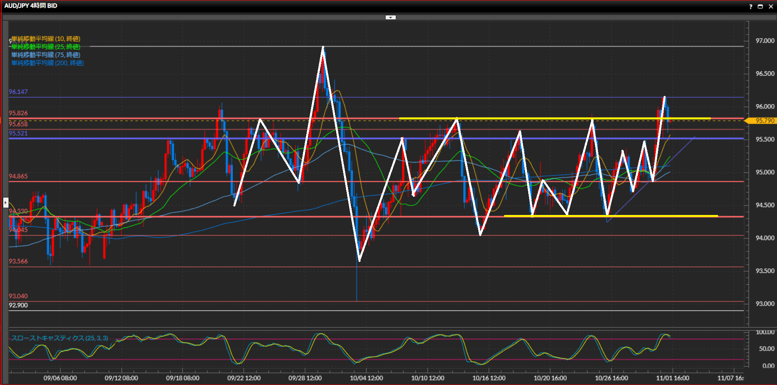Expand the left side panel arrow
The image size is (777, 385).
(6, 202)
